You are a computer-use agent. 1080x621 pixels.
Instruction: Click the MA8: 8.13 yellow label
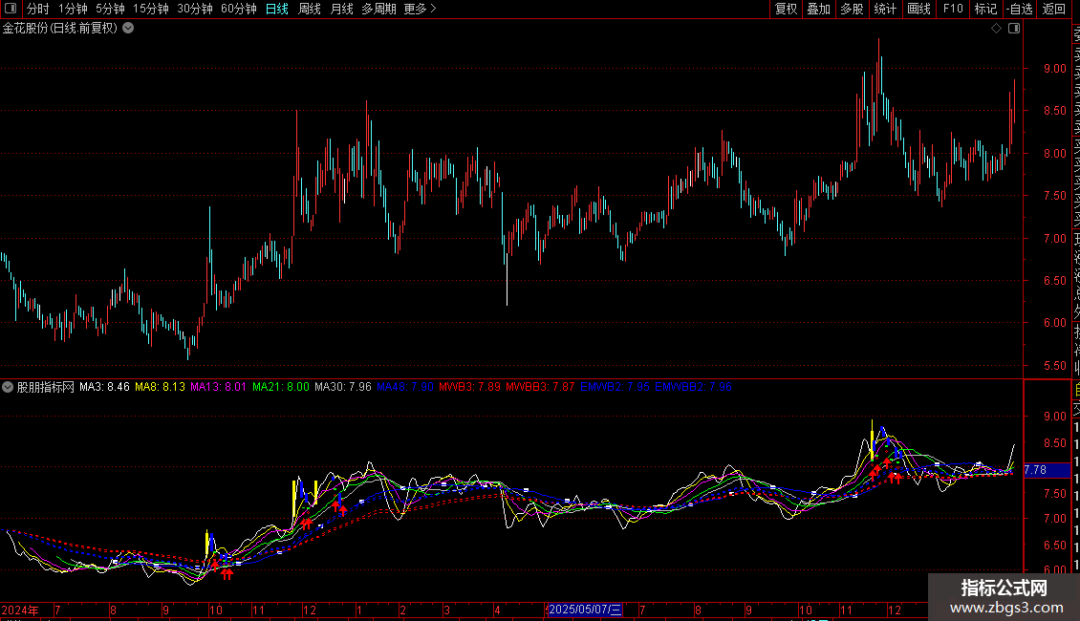coord(160,387)
